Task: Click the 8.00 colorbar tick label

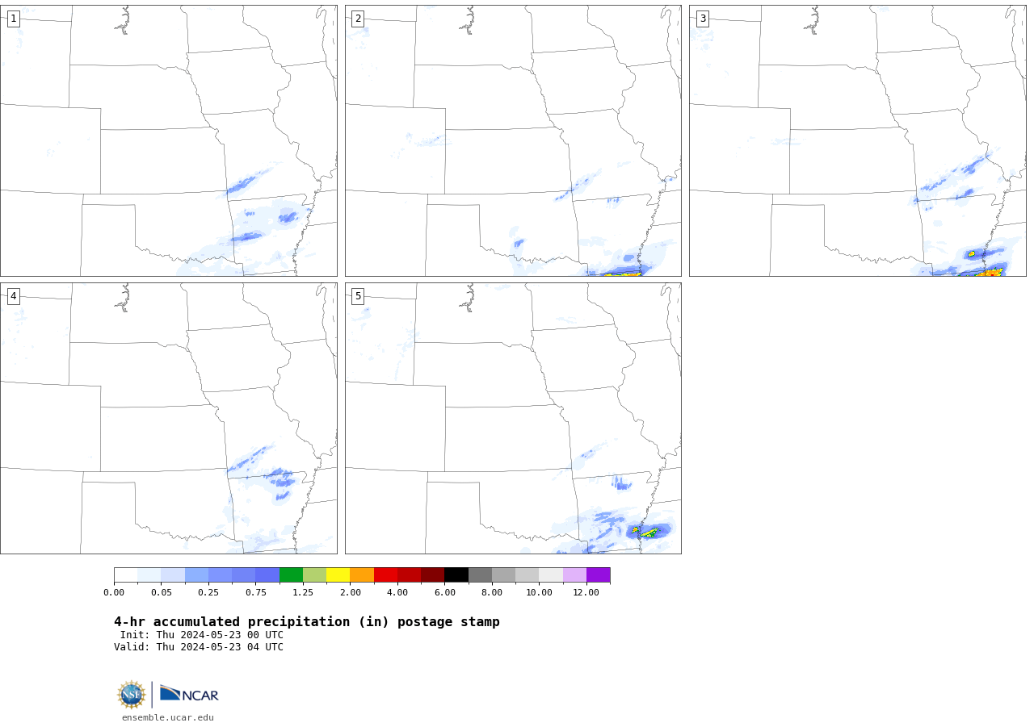Action: pos(492,592)
